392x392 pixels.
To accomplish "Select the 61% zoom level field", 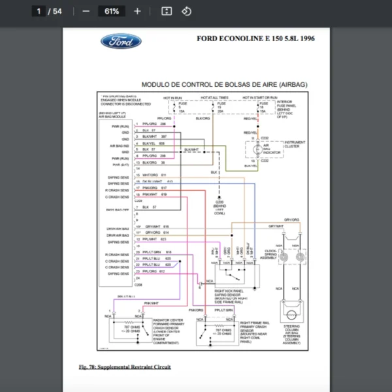I will coord(111,11).
